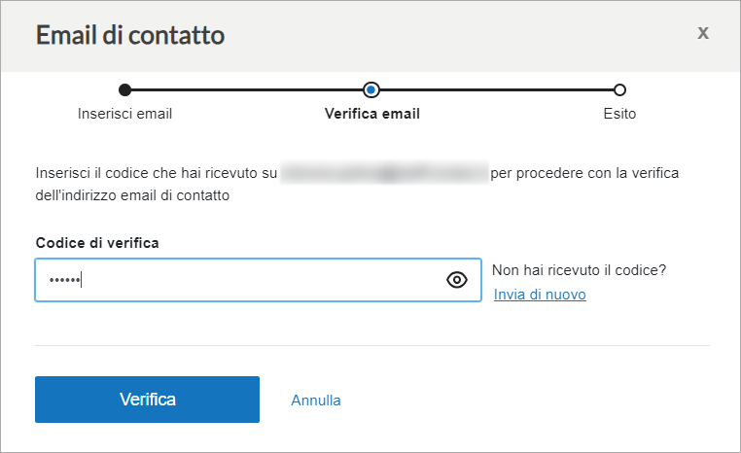This screenshot has height=453, width=741.
Task: Click the progress line between Inserisci email and Verifica email
Action: (247, 89)
